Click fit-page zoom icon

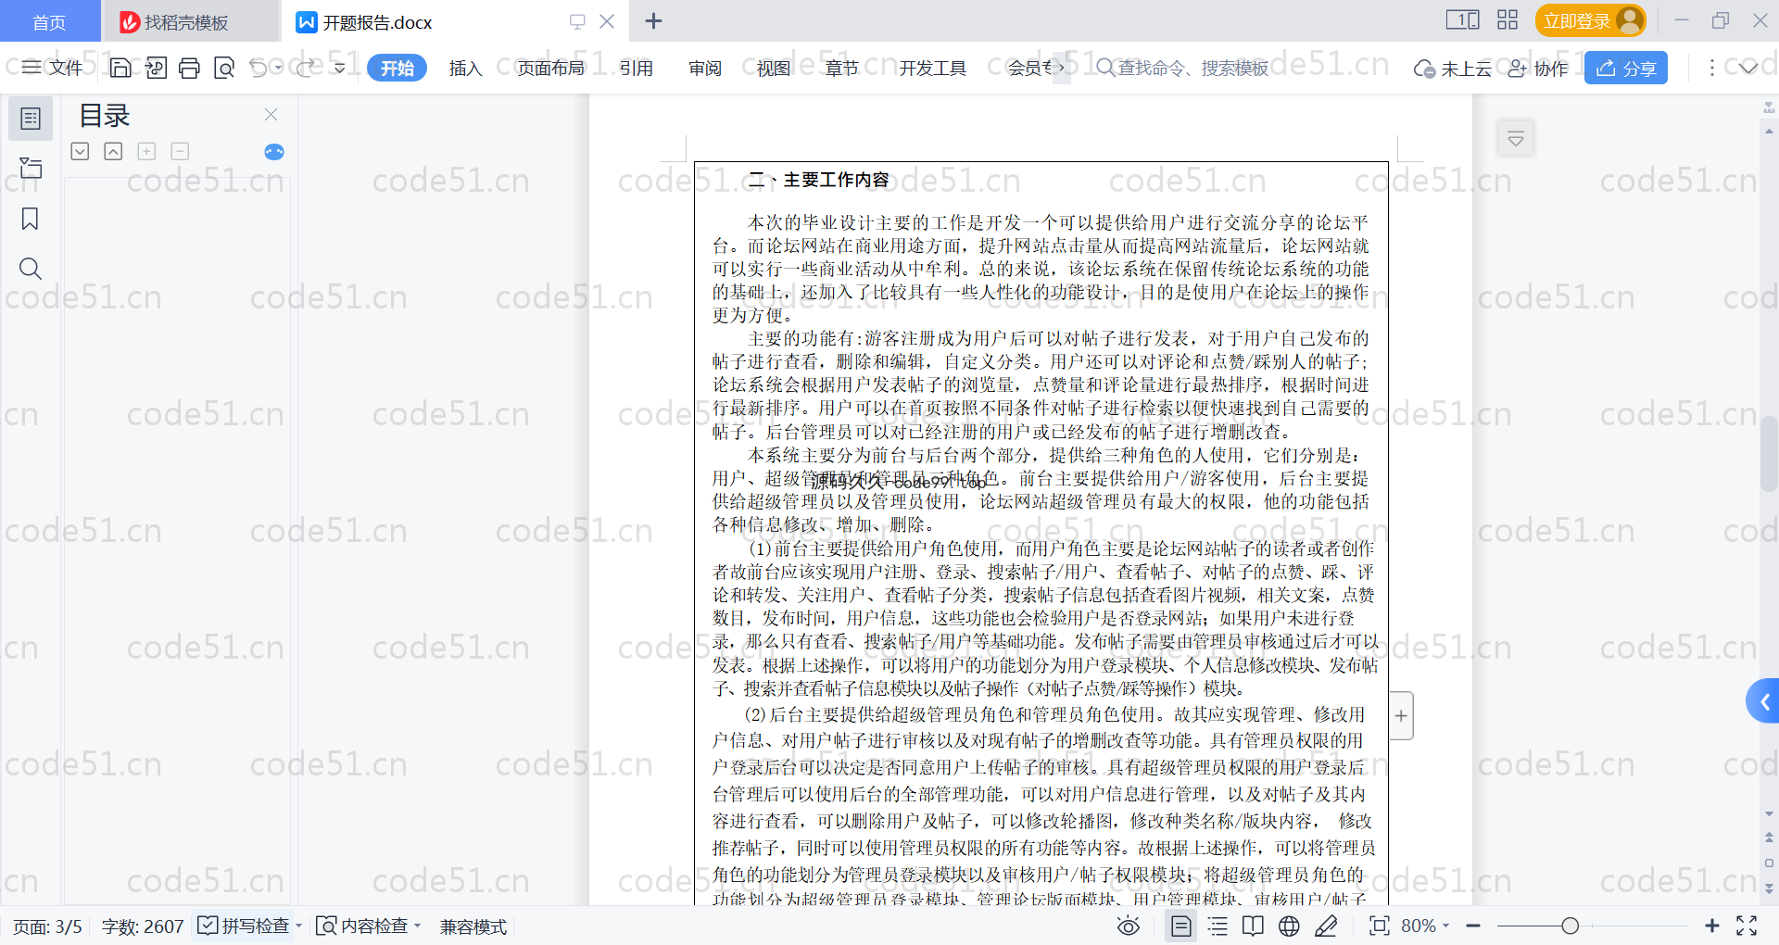(1379, 926)
